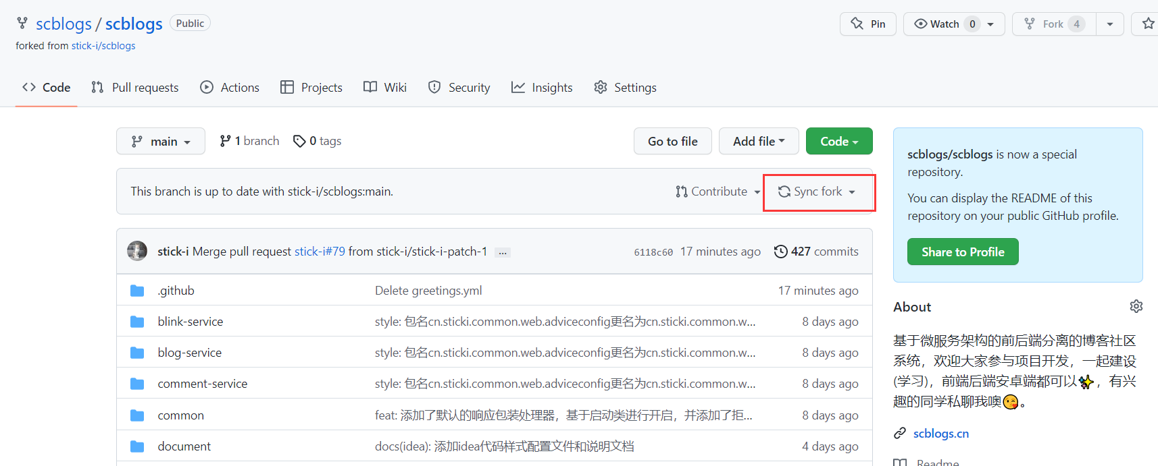Click the branch icon beside 1 branch
This screenshot has width=1158, height=466.
click(x=225, y=141)
